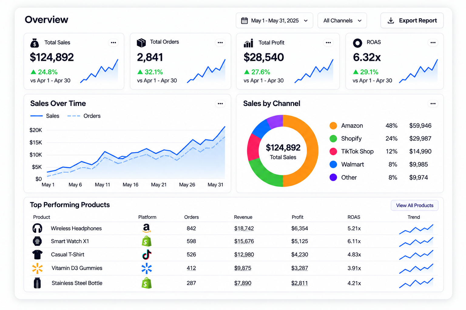Open the $18,742 revenue link

pyautogui.click(x=244, y=229)
